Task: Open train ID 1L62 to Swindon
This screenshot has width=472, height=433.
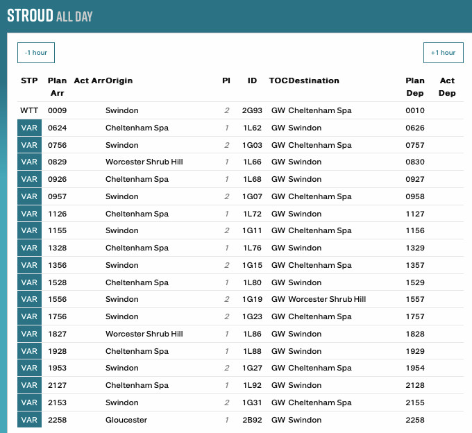Action: point(252,128)
